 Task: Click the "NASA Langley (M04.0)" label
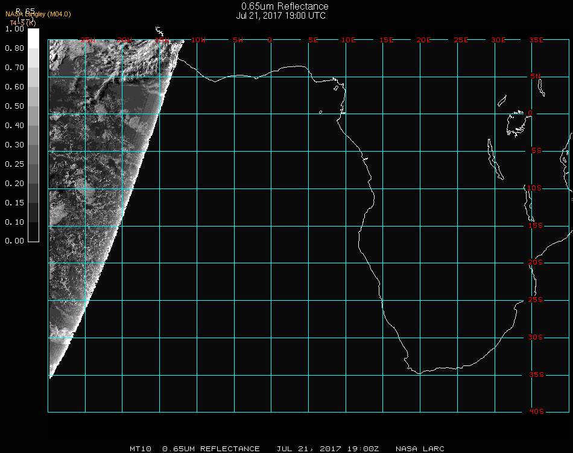[38, 14]
